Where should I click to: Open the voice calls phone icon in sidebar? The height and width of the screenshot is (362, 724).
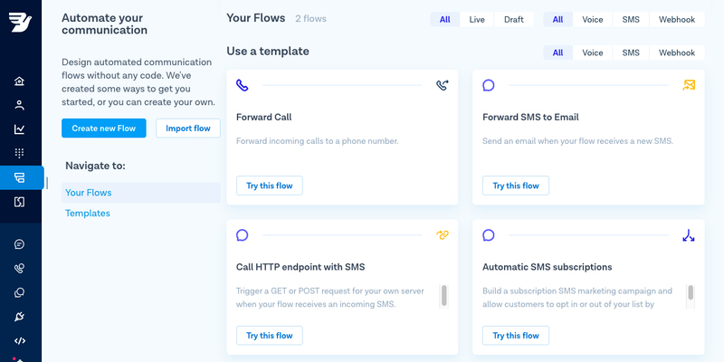click(19, 269)
